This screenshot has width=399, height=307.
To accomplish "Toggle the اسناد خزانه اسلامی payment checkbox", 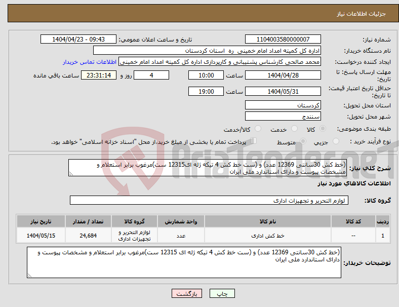I will coord(254,141).
